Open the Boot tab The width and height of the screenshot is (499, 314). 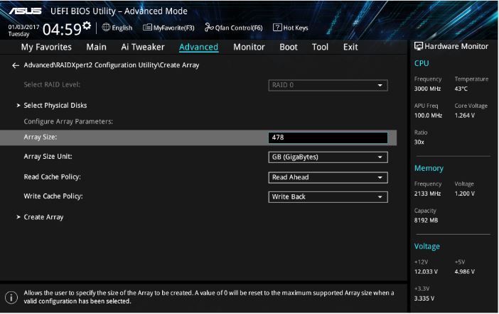[289, 47]
